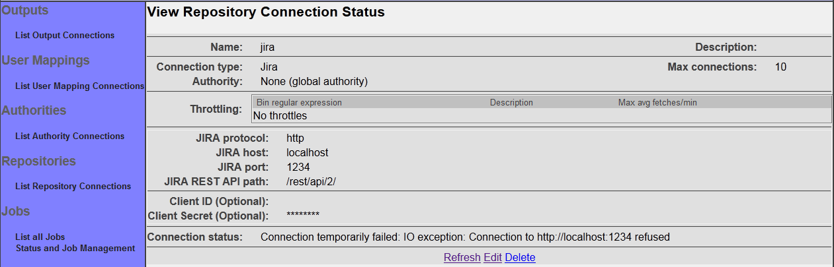Click the Outputs section heading
The height and width of the screenshot is (267, 834).
tap(25, 11)
